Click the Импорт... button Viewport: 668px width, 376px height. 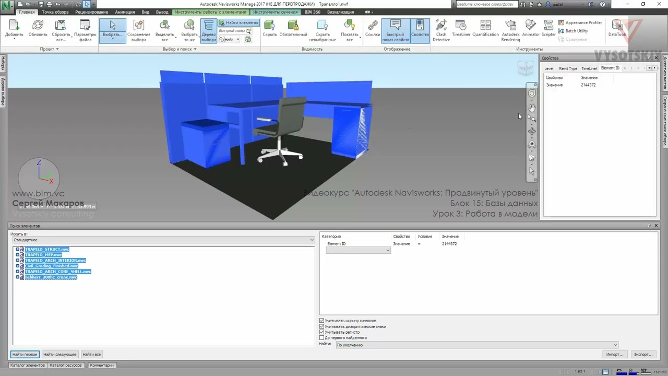click(x=615, y=355)
